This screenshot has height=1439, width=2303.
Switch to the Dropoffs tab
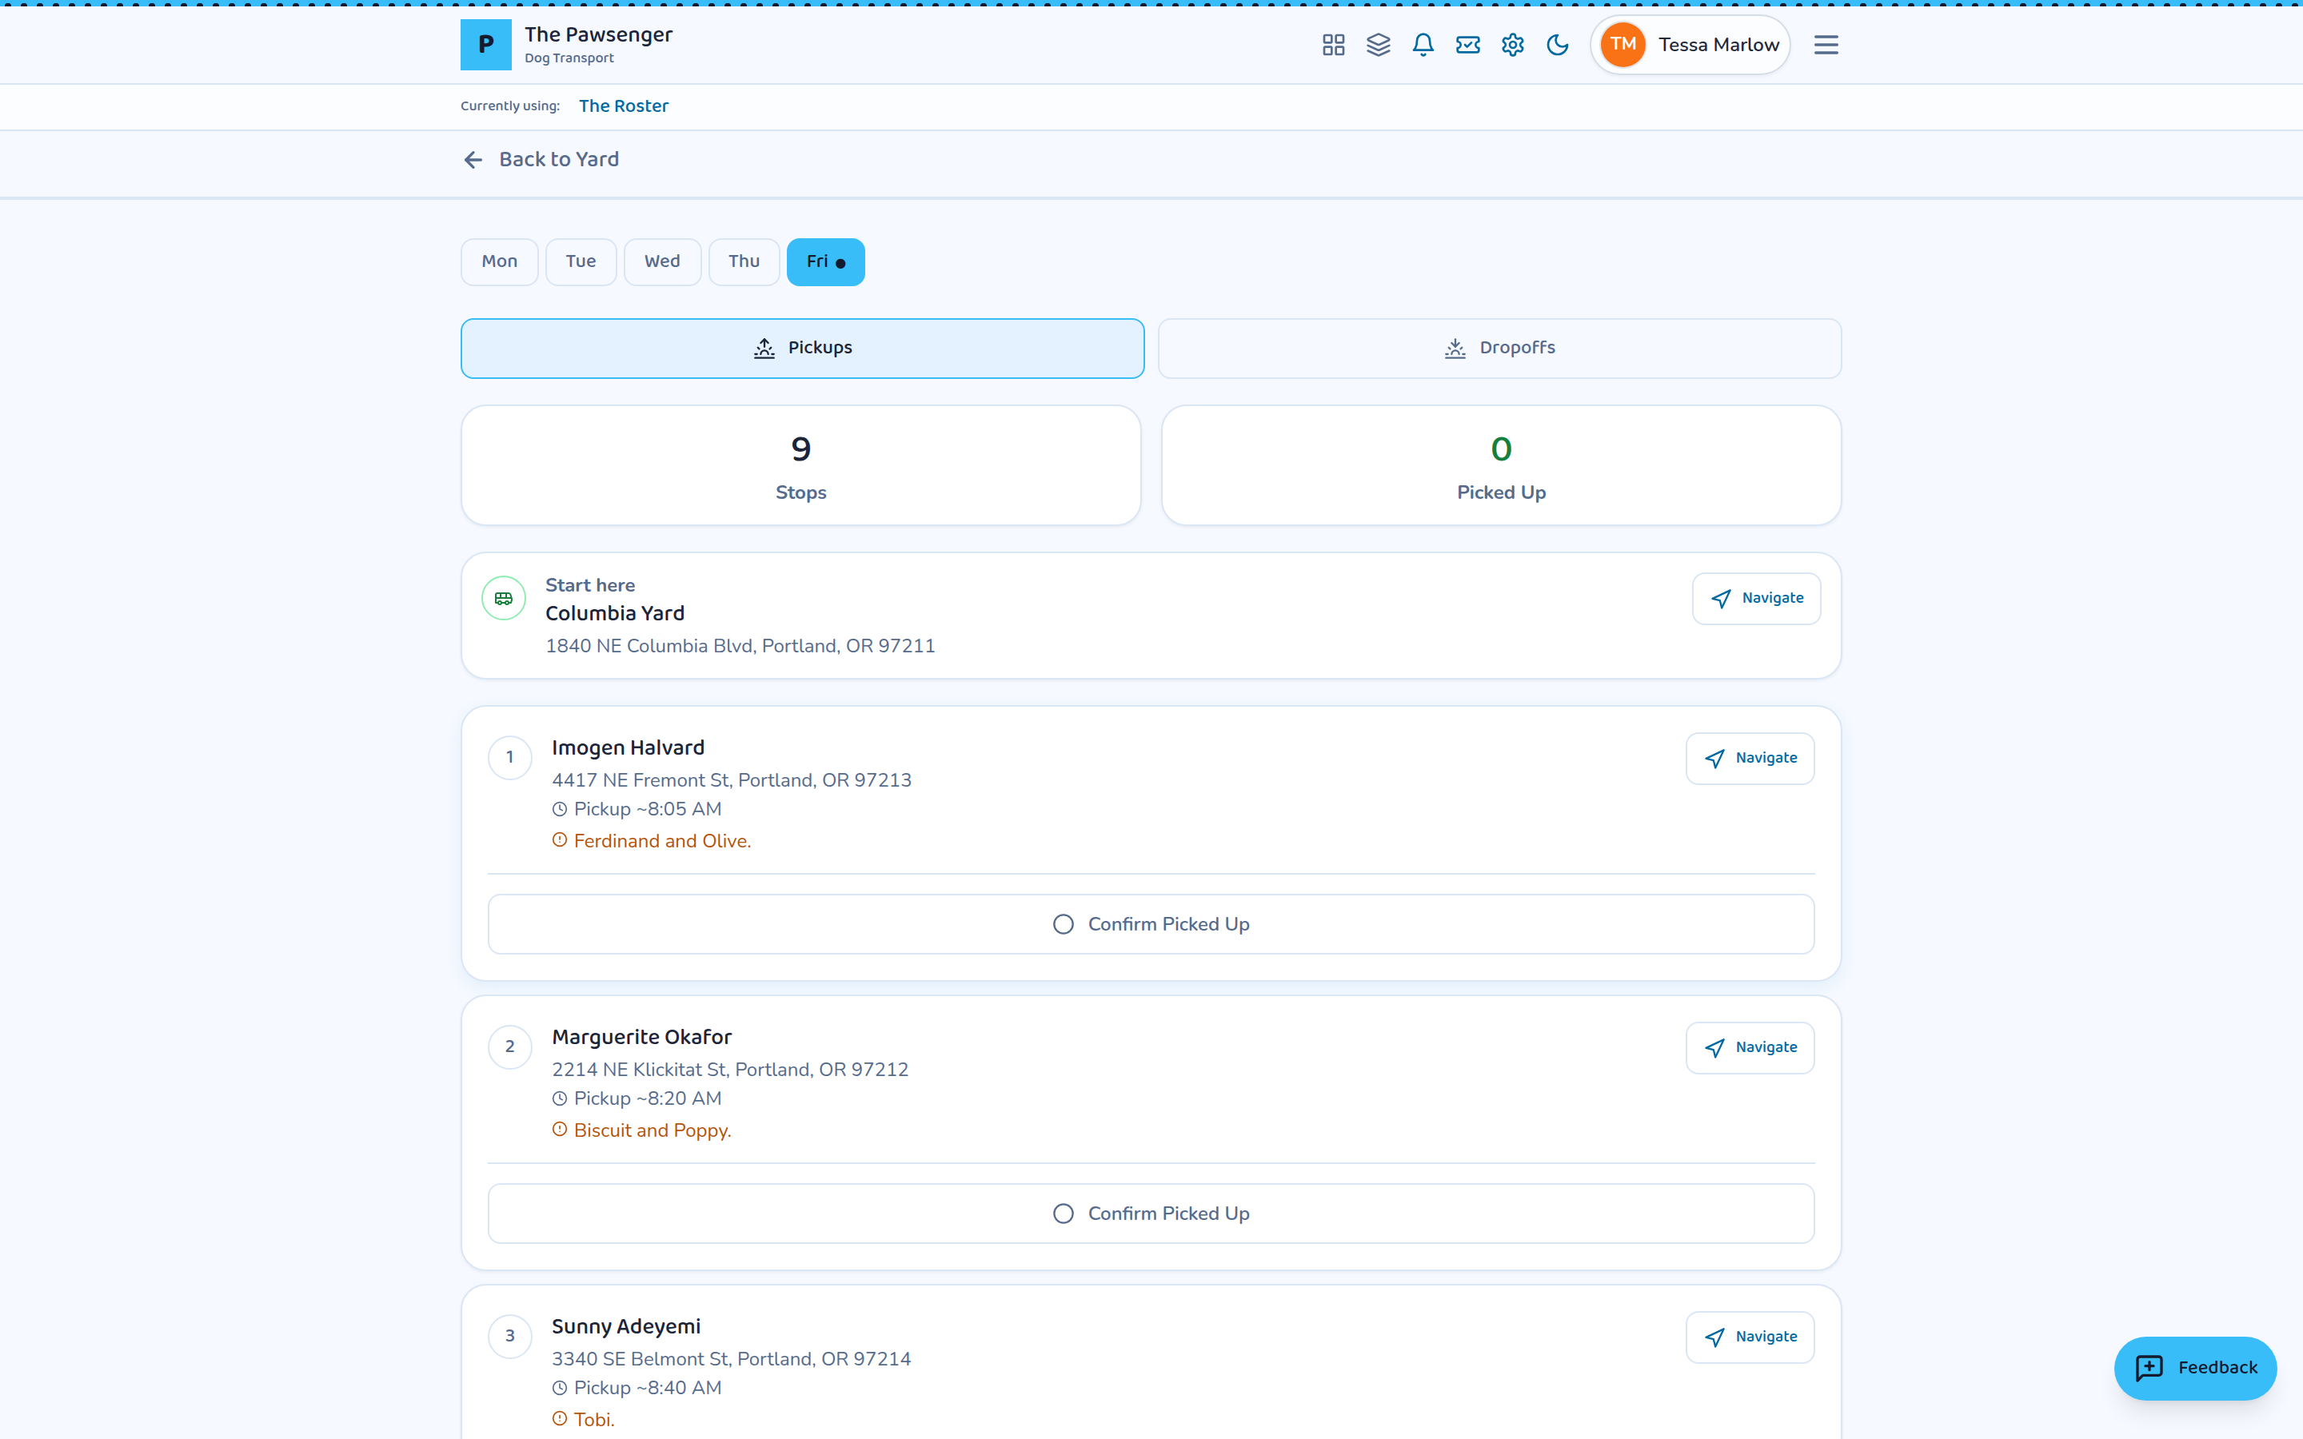(x=1500, y=349)
